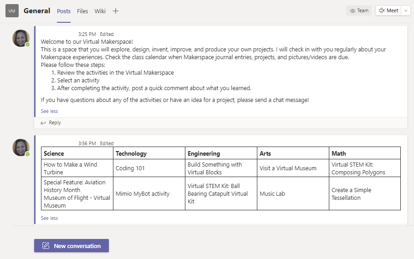Click the author avatar on 3:56 PM post

tap(21, 147)
